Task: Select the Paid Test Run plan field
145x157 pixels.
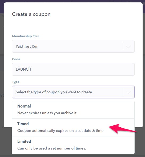Action: click(x=73, y=46)
